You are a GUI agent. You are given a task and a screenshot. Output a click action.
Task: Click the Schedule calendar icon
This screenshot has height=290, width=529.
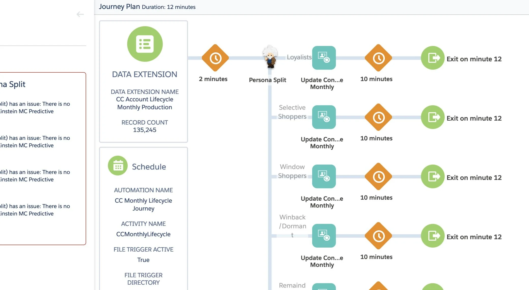118,166
